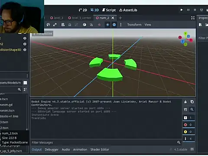
Task: Copy the output log selection
Action: [192, 102]
